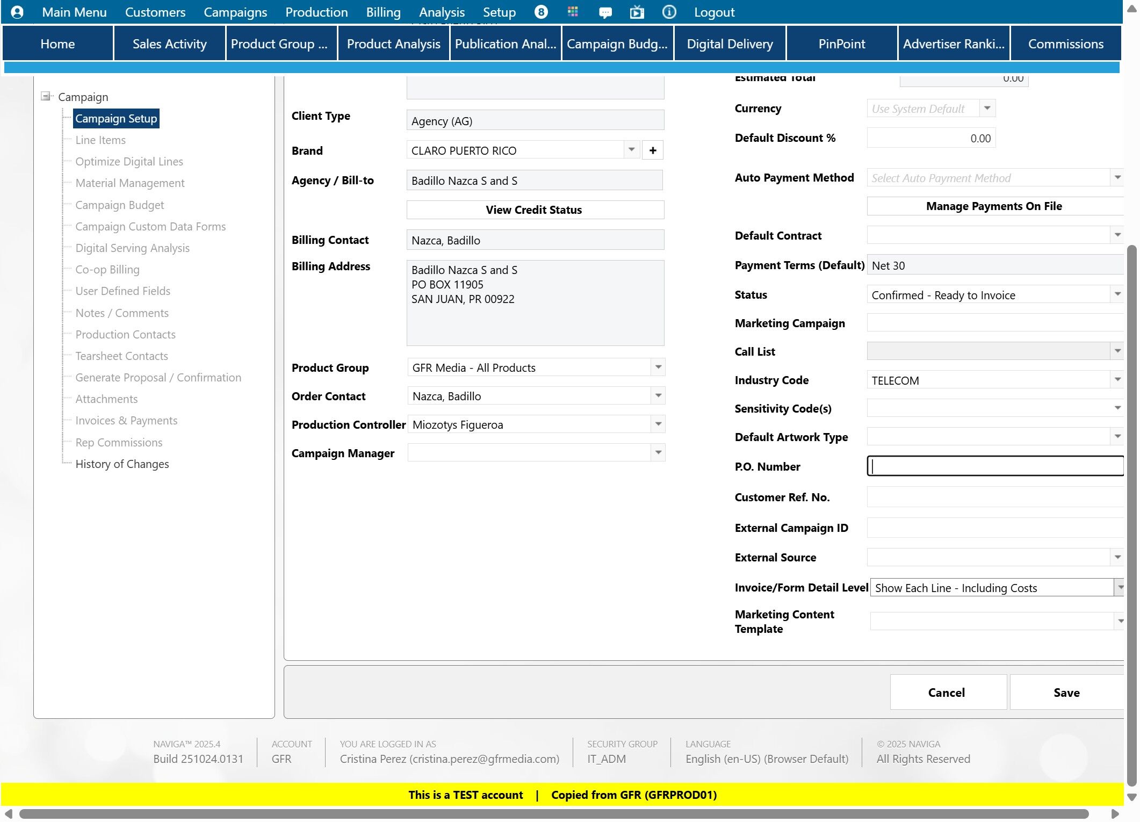Open the colorful apps grid icon
The width and height of the screenshot is (1140, 822).
click(573, 12)
